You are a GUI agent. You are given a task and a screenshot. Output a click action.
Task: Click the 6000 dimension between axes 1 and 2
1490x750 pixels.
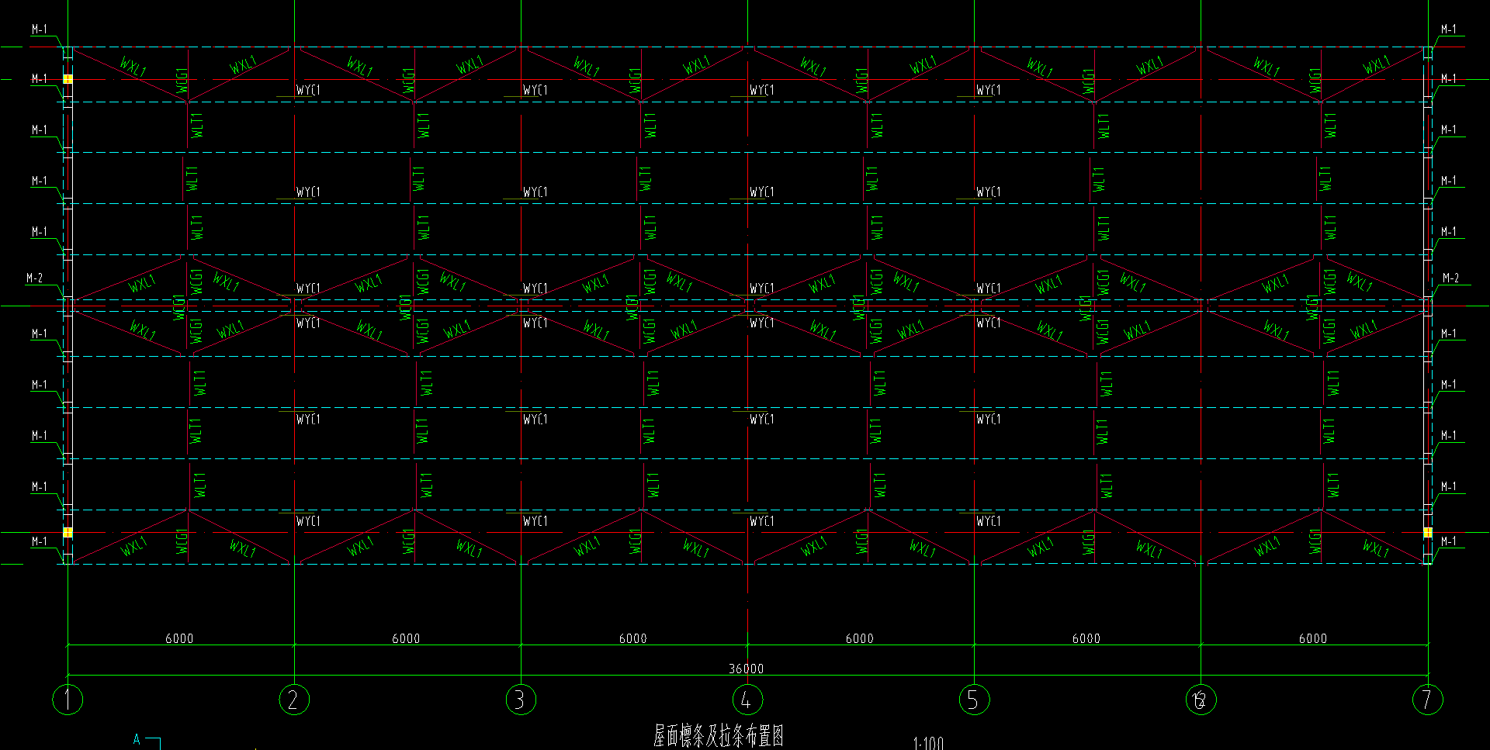pos(179,638)
